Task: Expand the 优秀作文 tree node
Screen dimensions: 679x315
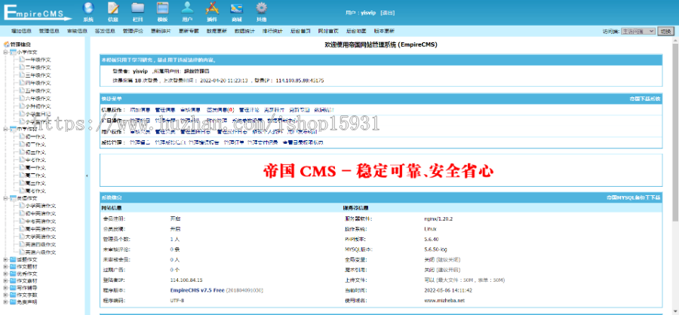Action: tap(5, 274)
